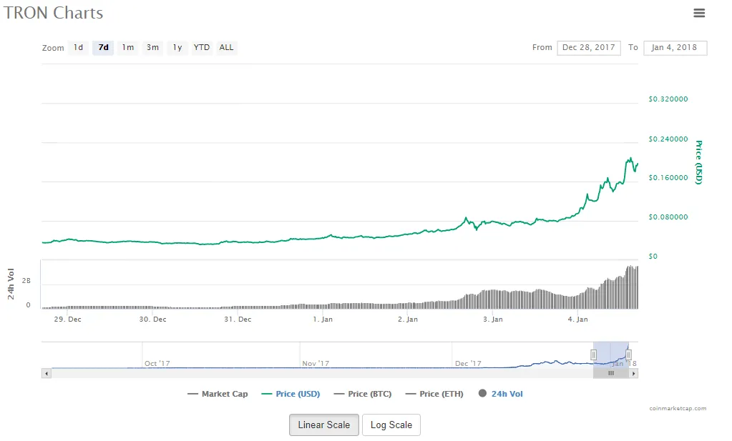Toggle the Price (USD) series

(x=291, y=394)
